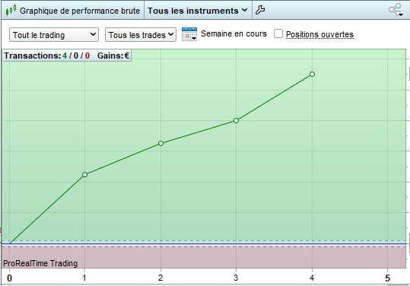Expand the Tous les trades combo box

click(141, 35)
